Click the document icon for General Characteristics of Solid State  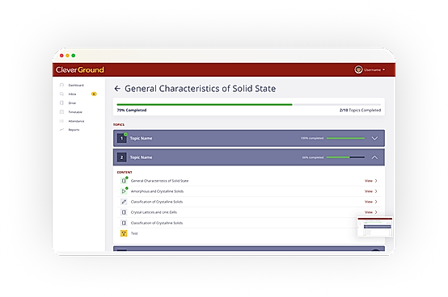point(124,181)
